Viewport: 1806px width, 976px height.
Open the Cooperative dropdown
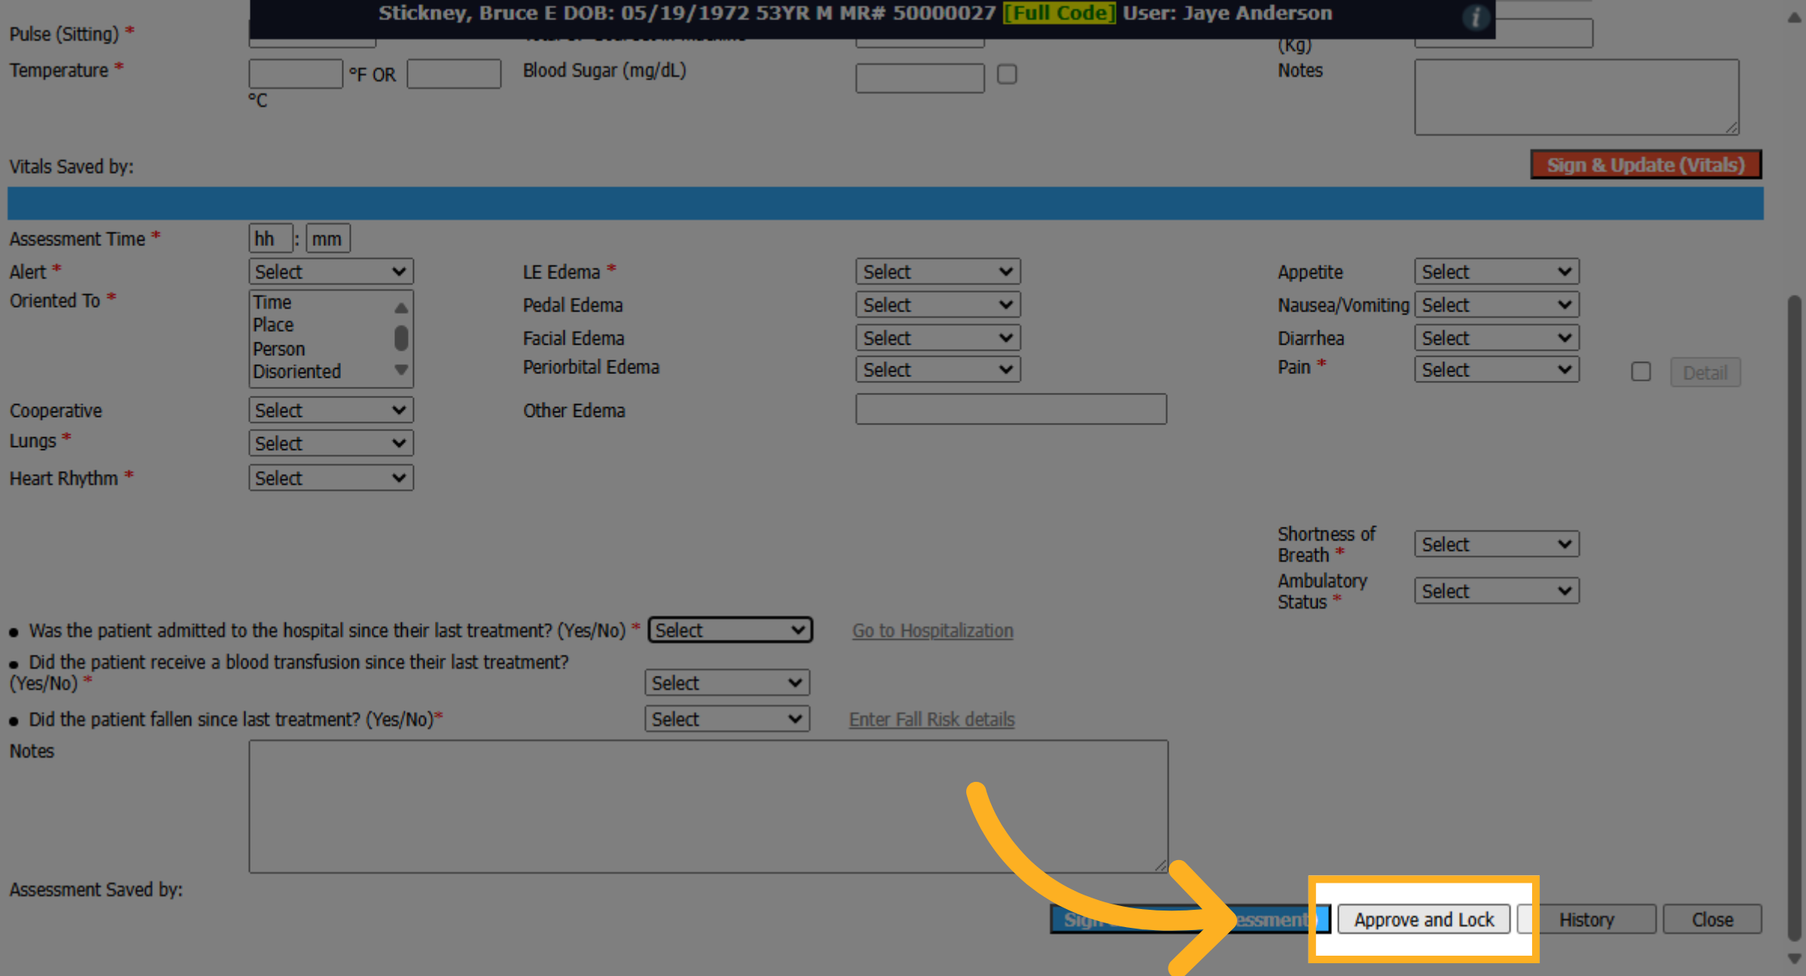[x=331, y=410]
